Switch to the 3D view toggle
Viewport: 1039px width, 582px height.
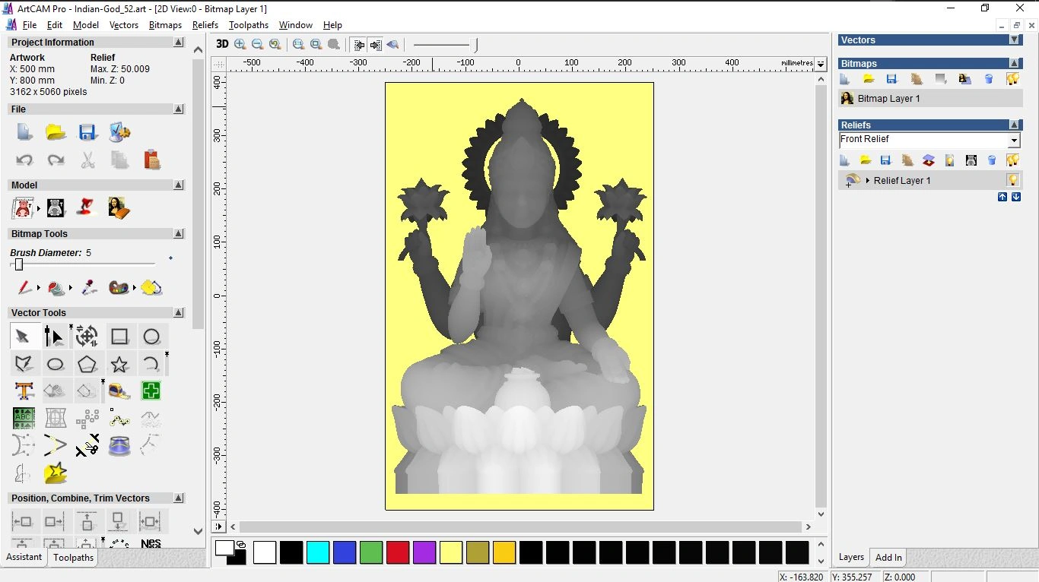(221, 44)
